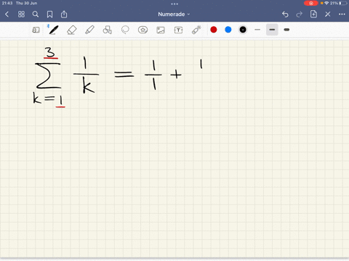The width and height of the screenshot is (349, 261).
Task: Choose the red pen color
Action: pos(214,30)
